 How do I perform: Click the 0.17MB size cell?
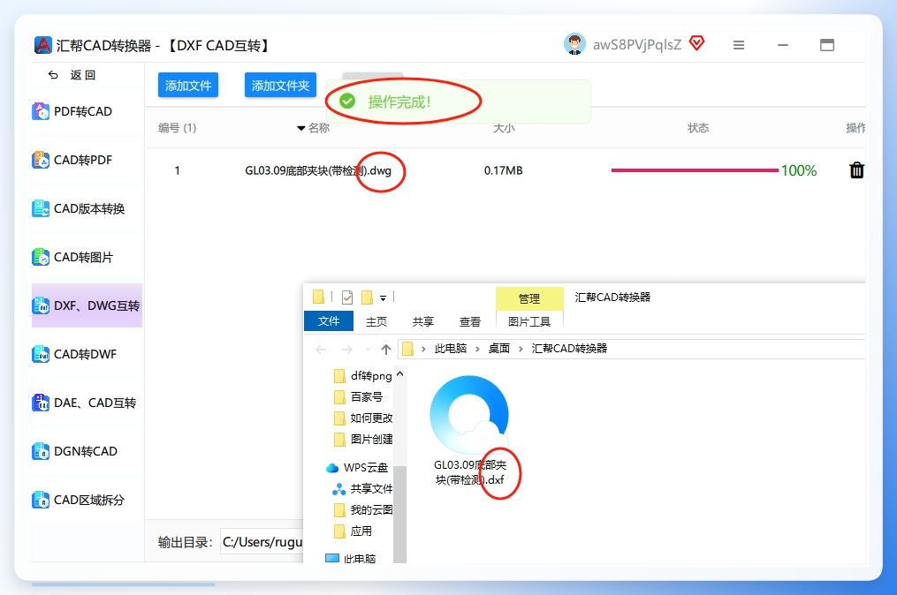[x=503, y=170]
